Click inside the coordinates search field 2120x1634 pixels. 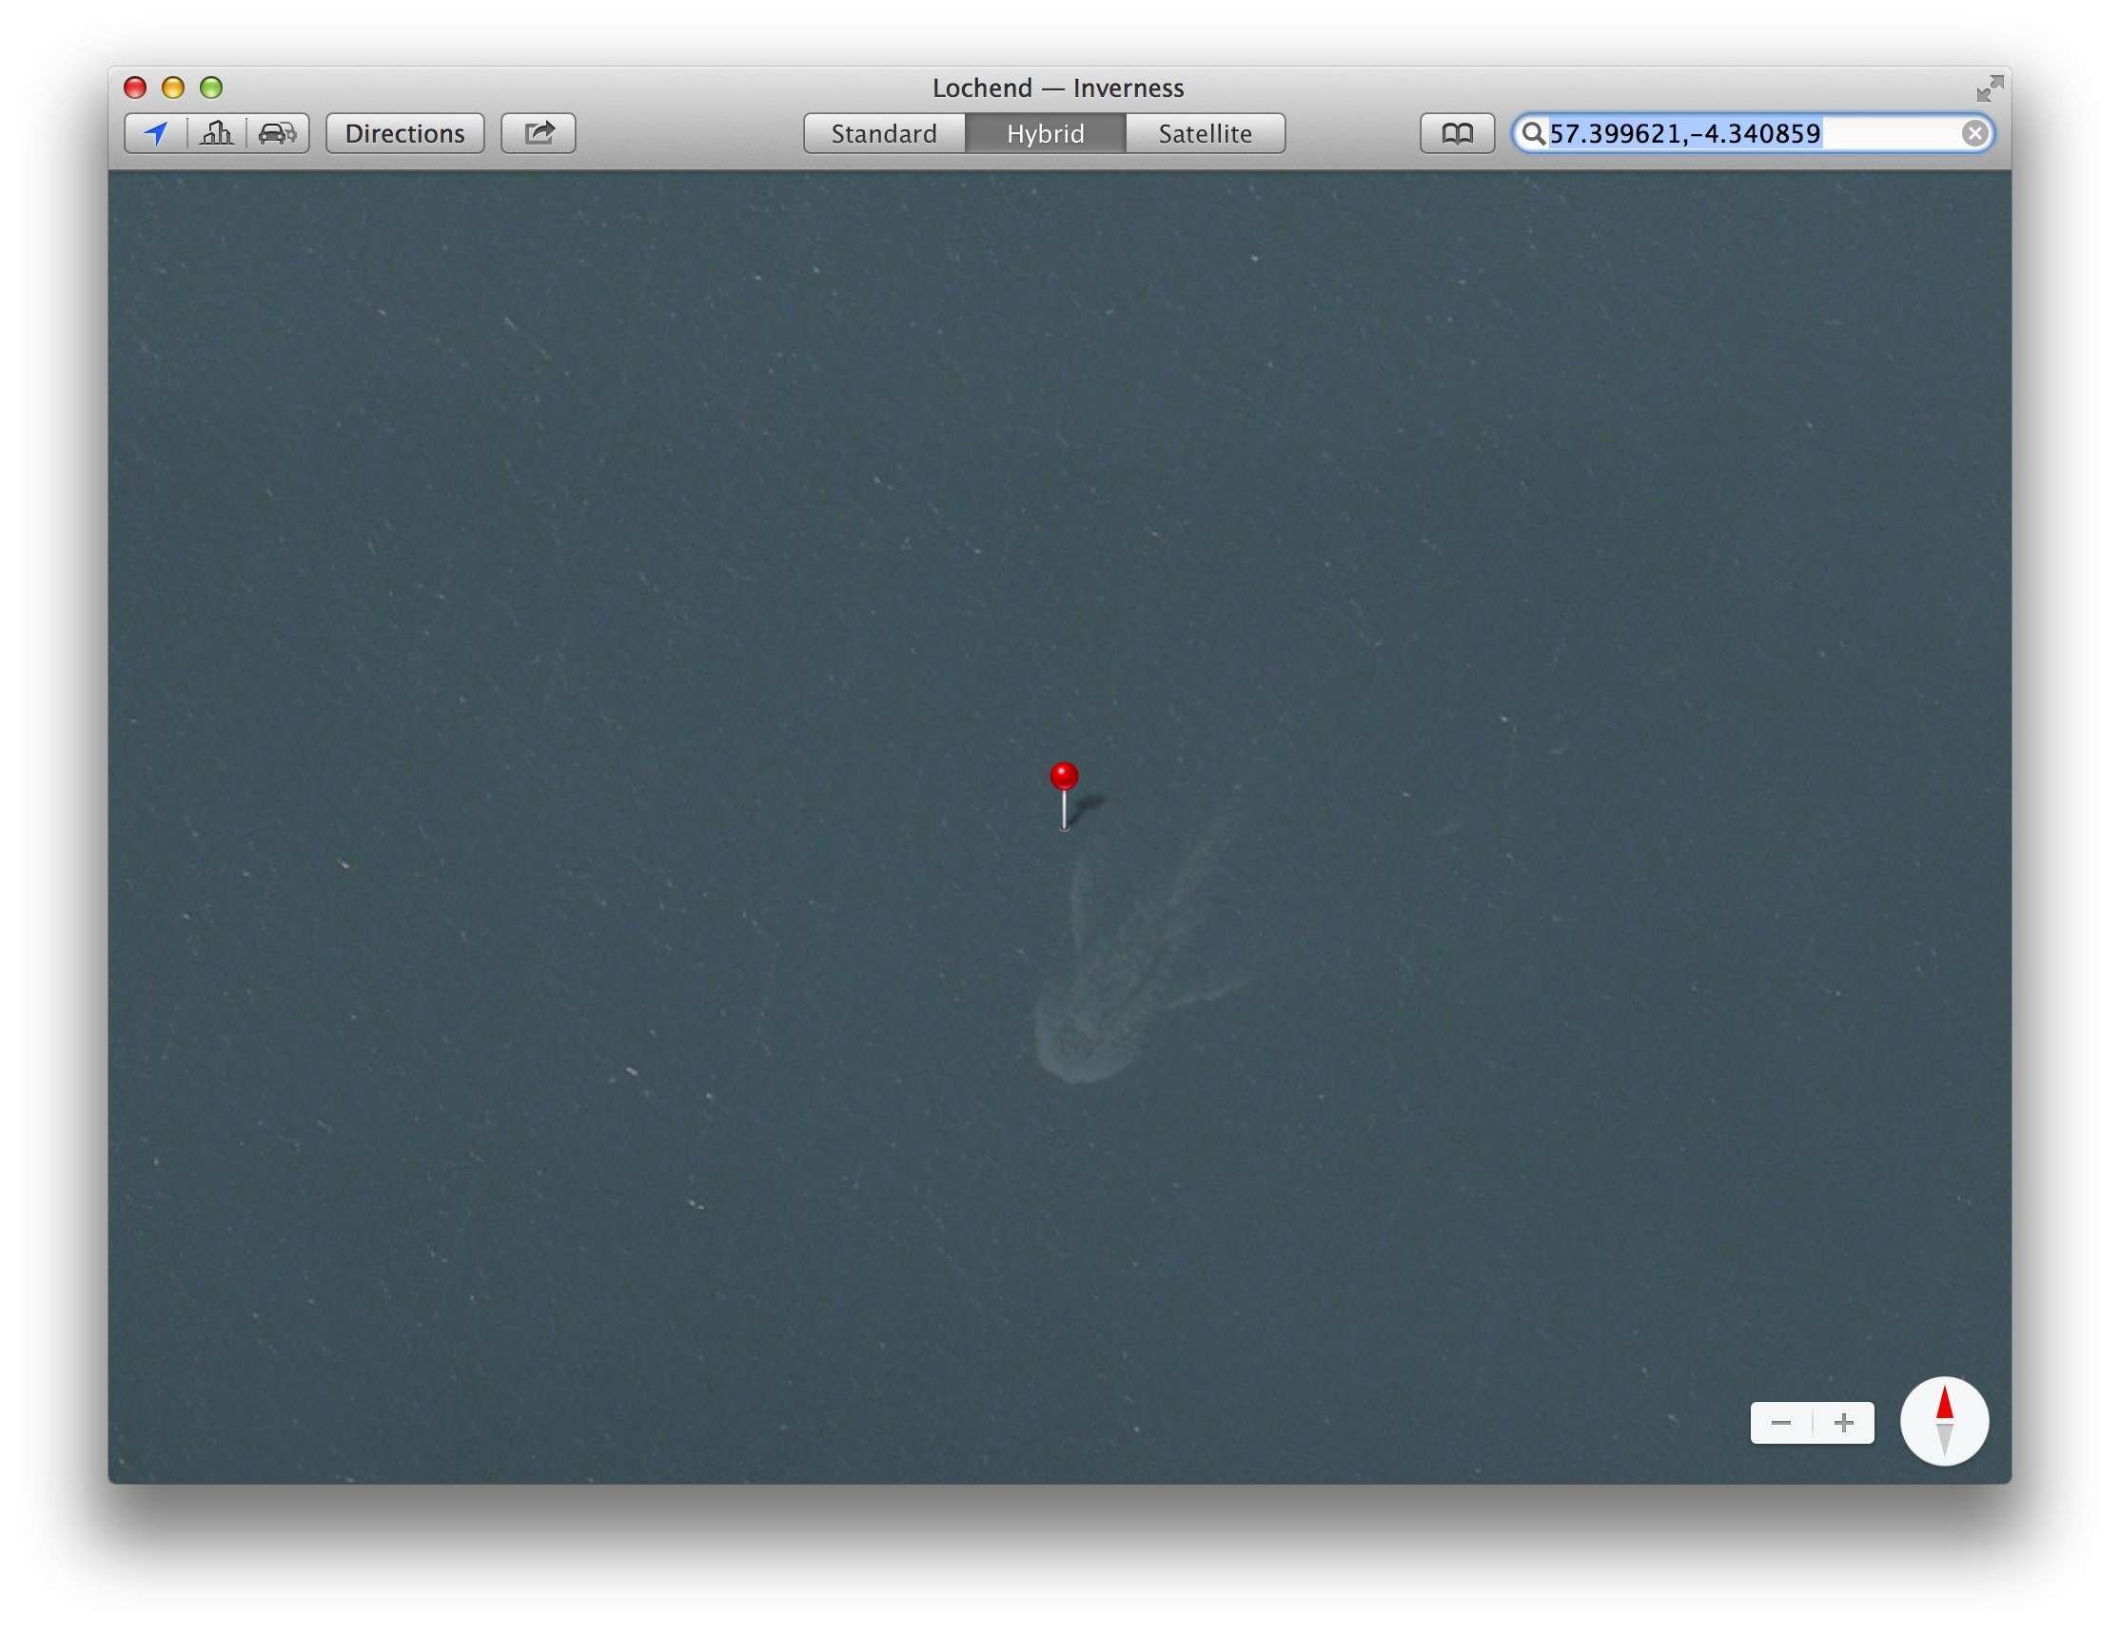(1747, 134)
